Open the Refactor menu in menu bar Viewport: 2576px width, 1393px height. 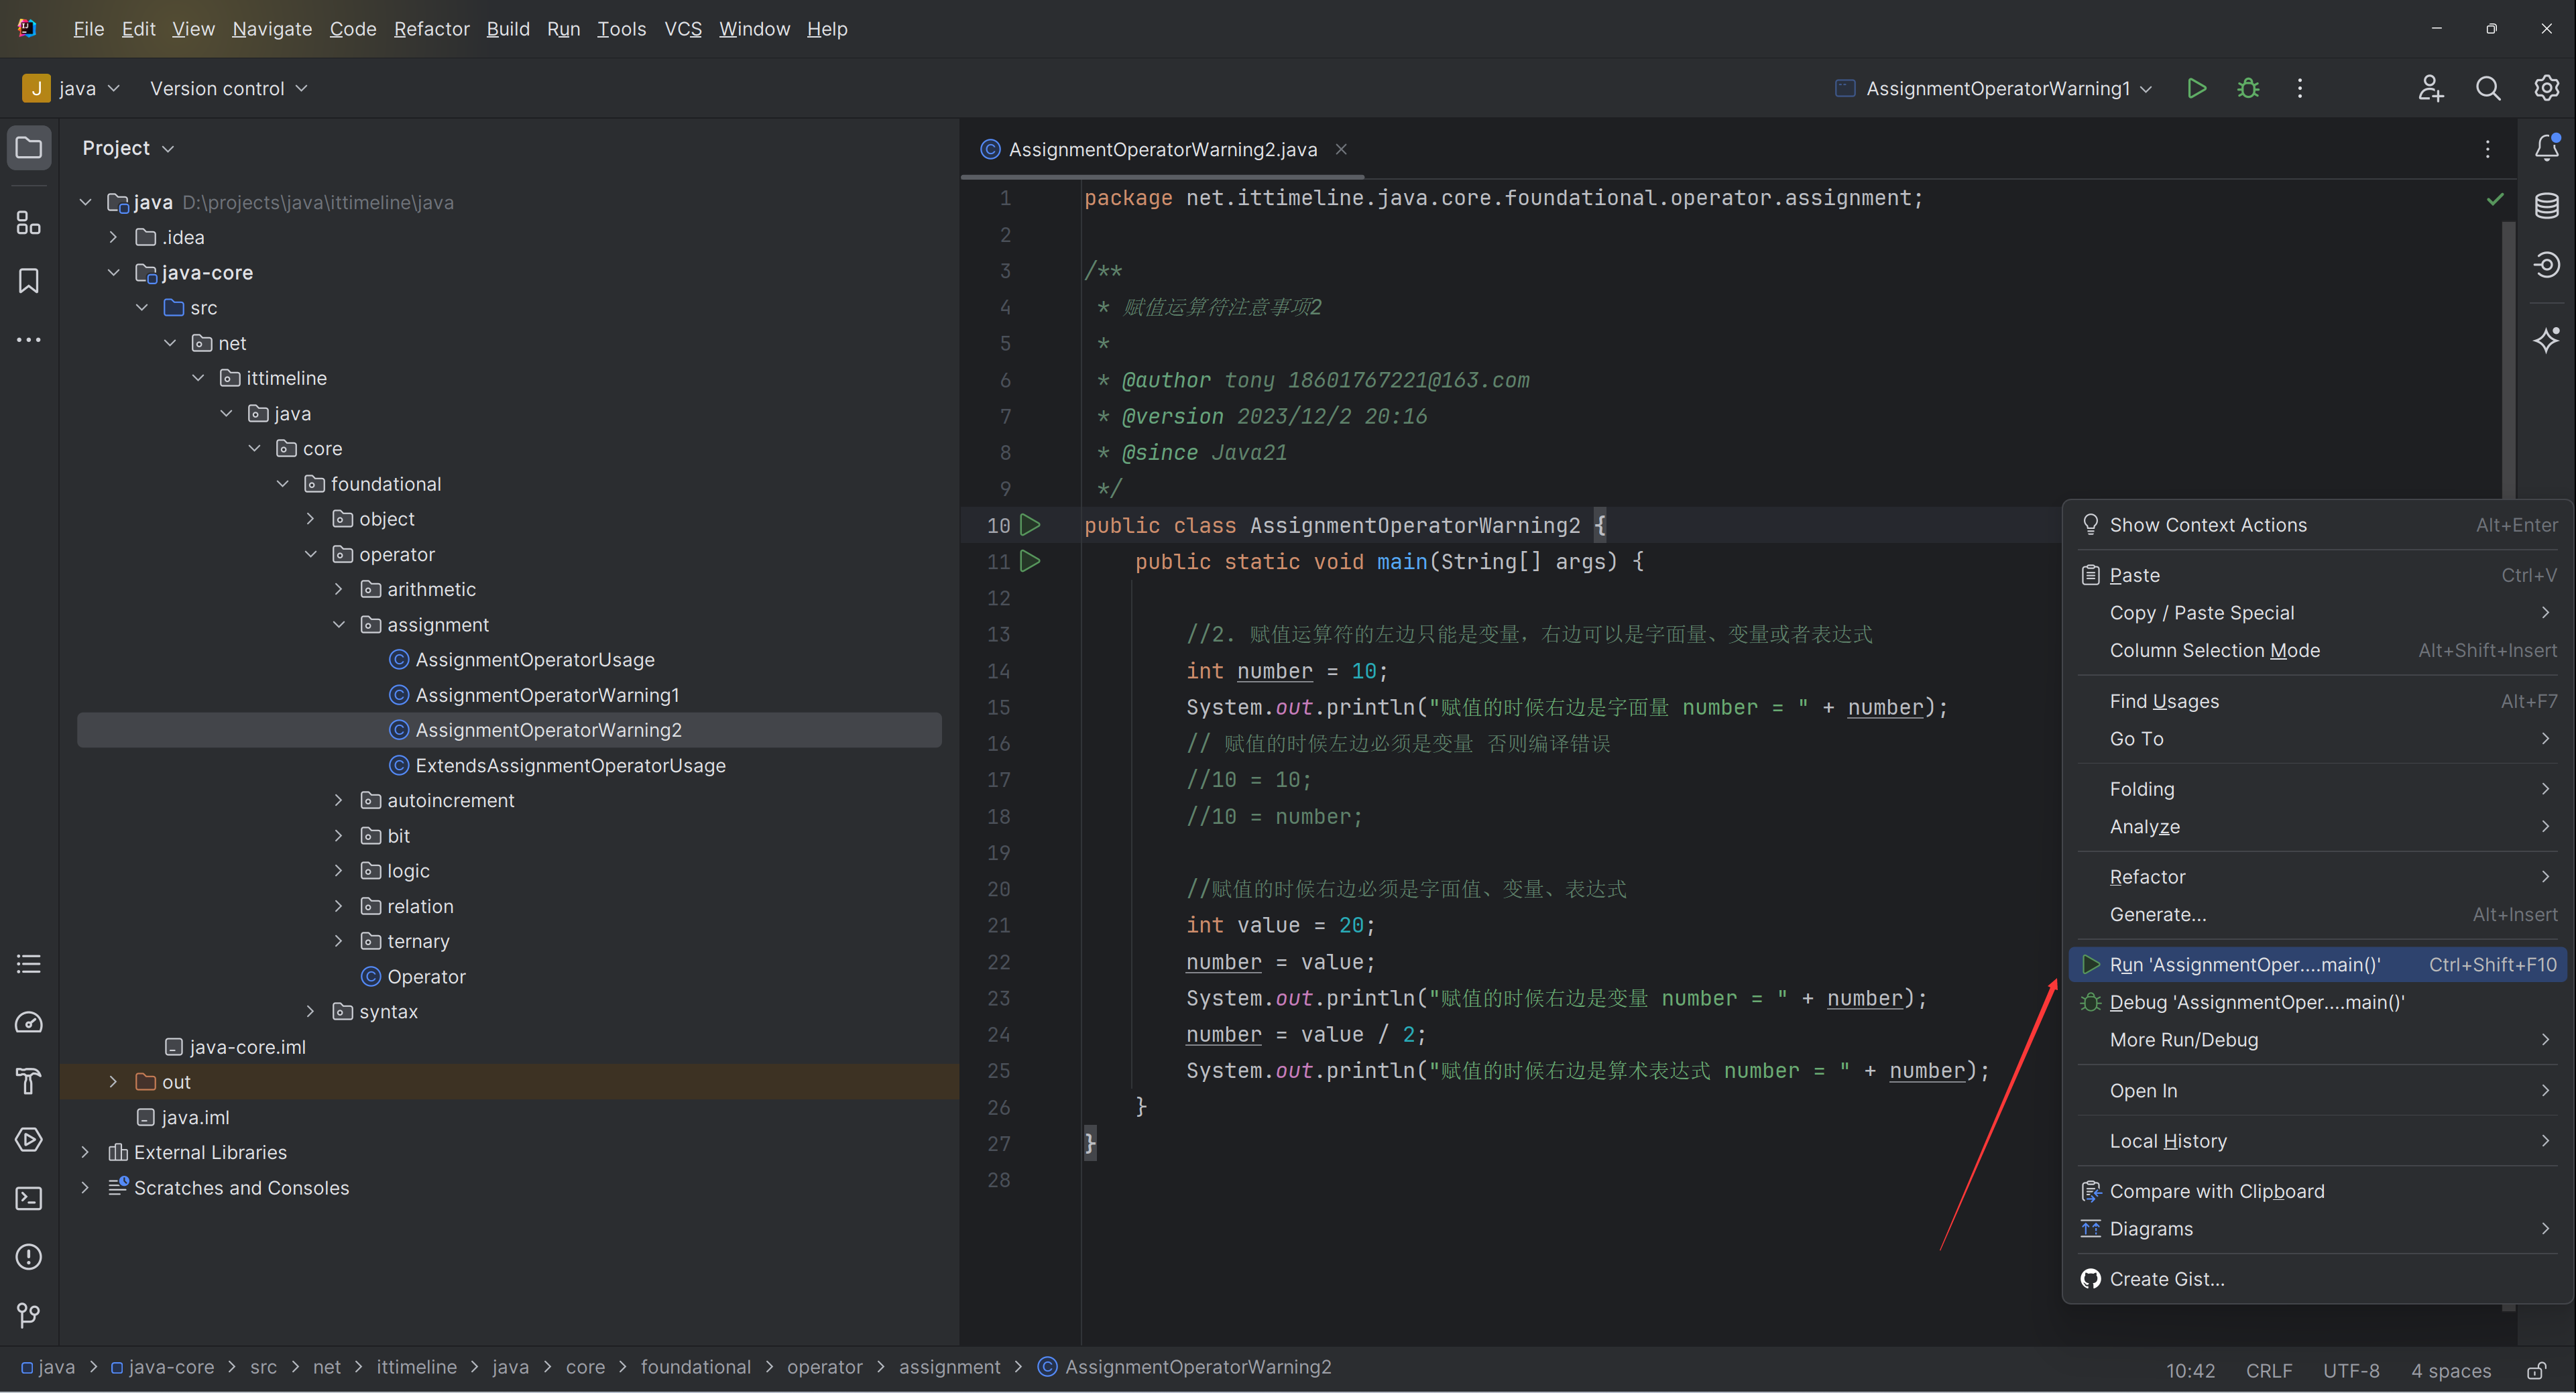point(431,29)
